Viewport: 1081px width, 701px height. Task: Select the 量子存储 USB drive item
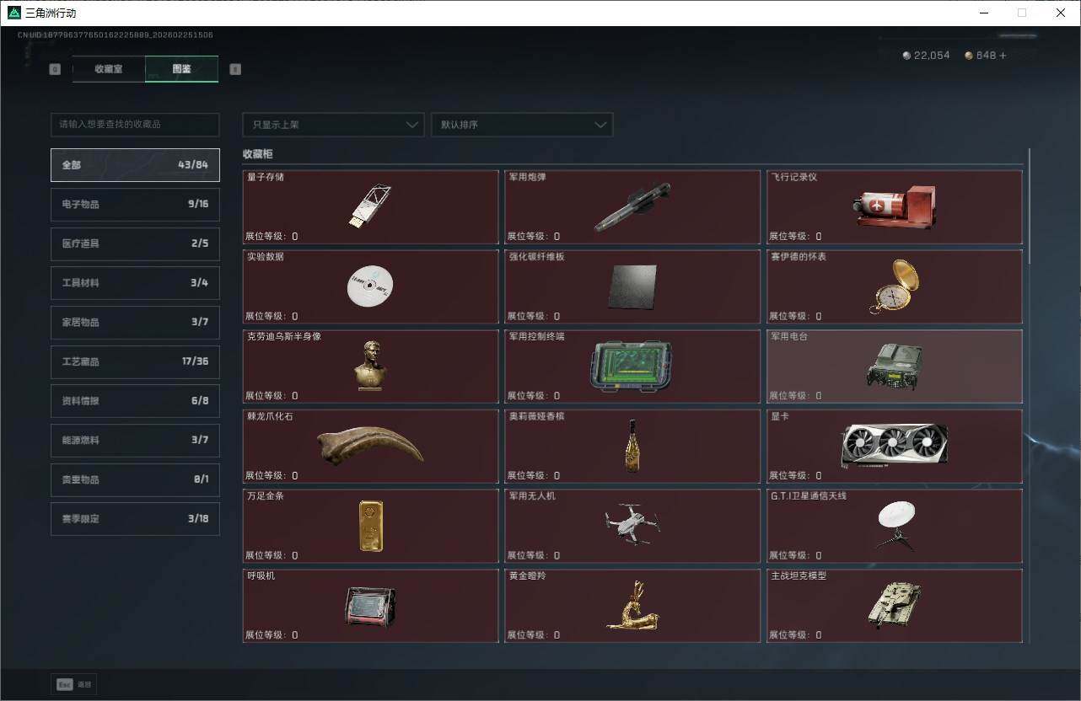click(x=370, y=207)
